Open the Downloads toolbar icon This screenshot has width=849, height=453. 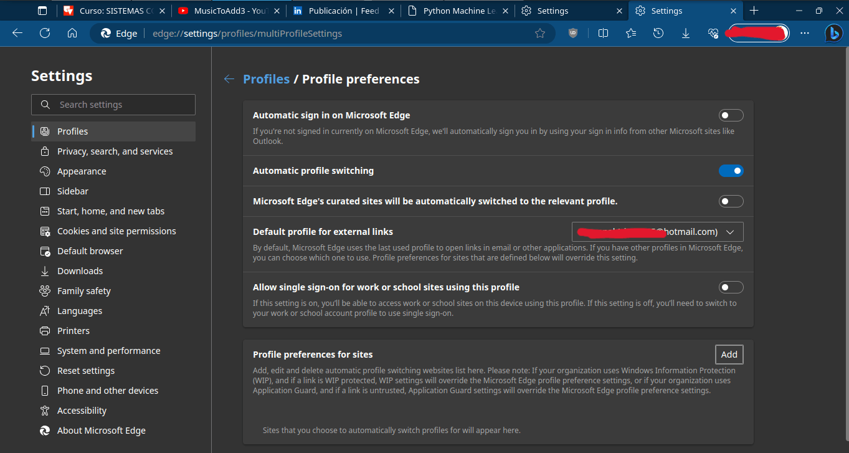click(x=686, y=34)
